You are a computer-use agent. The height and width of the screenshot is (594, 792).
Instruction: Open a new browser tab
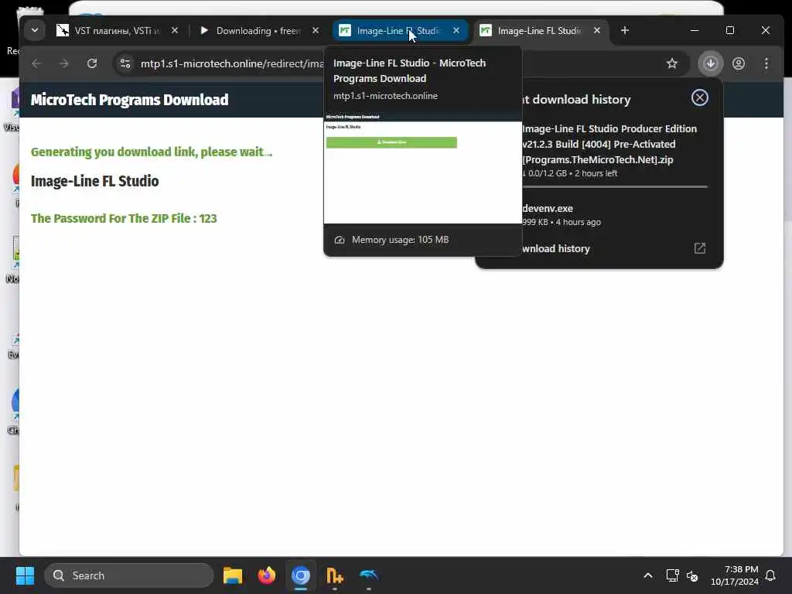(625, 30)
